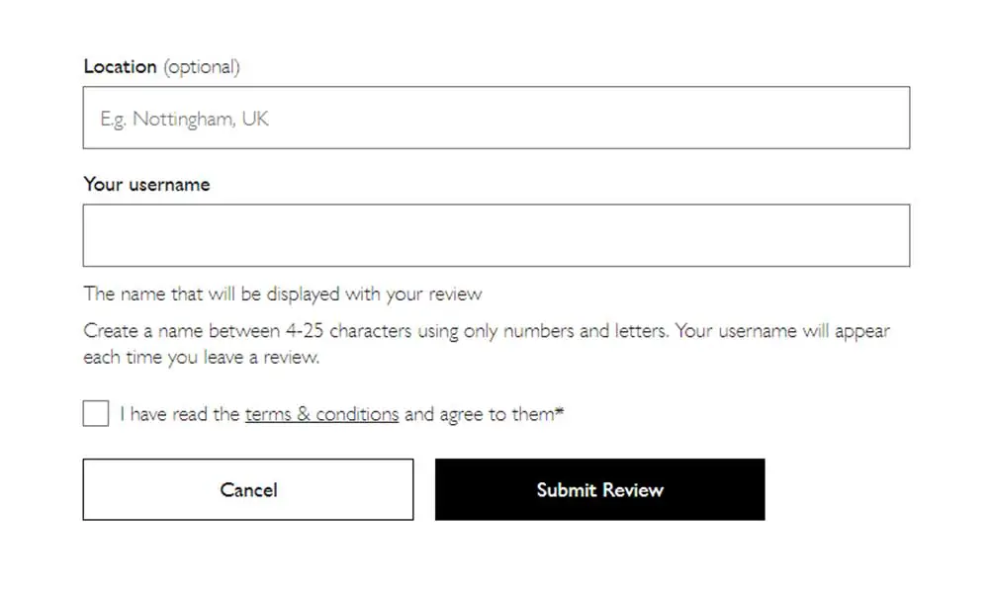Click 'Your username will appear' sentence
The image size is (989, 593).
(782, 331)
